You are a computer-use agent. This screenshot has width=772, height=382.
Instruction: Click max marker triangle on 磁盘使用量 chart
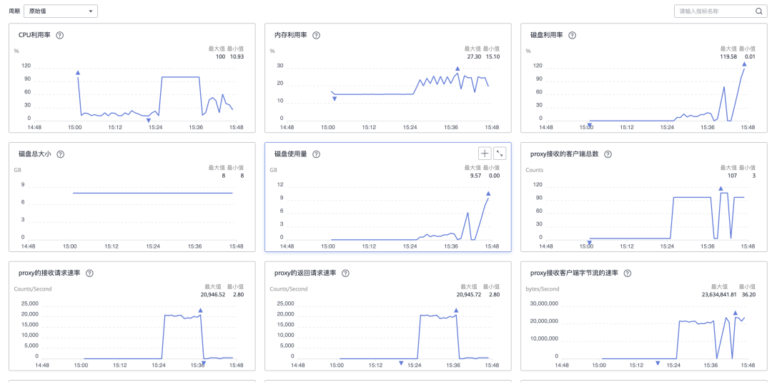tap(488, 193)
